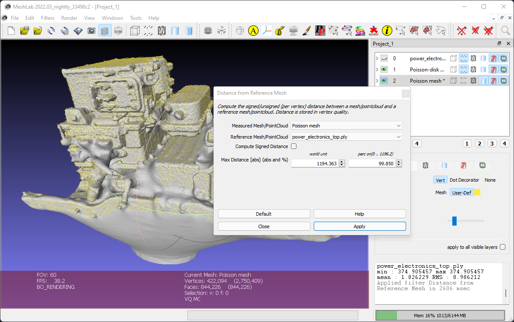Expand layer 2 Poisson mesh tree arrow
Image resolution: width=514 pixels, height=322 pixels.
pos(377,81)
